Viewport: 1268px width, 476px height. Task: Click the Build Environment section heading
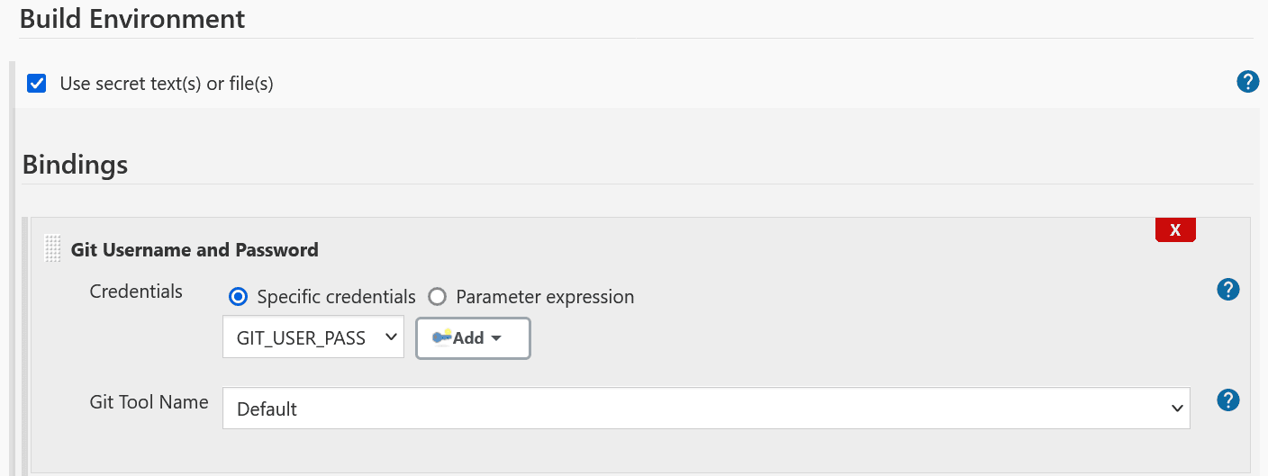(132, 19)
